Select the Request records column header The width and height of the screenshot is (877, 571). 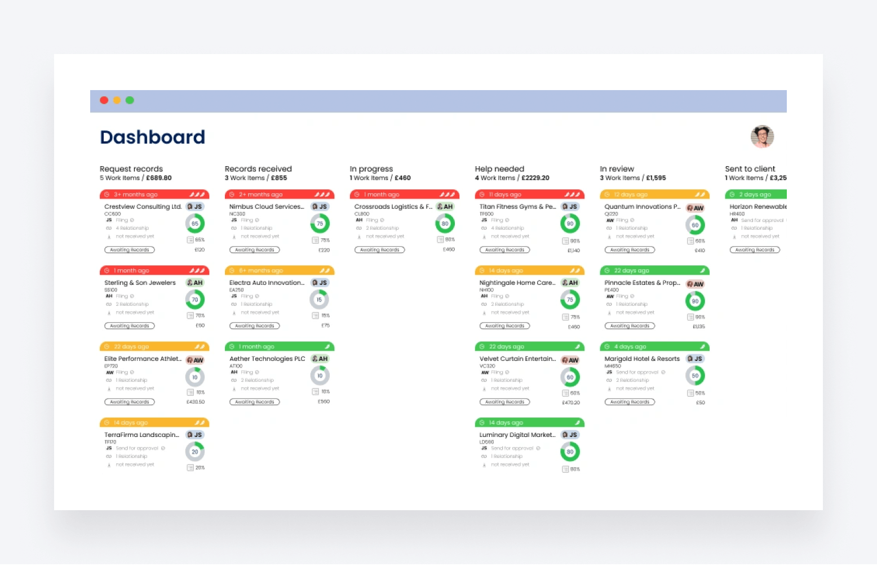click(131, 169)
